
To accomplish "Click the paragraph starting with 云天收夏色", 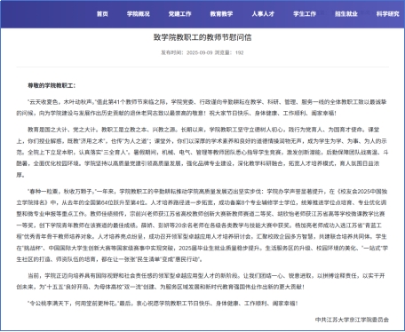I will tap(202, 107).
